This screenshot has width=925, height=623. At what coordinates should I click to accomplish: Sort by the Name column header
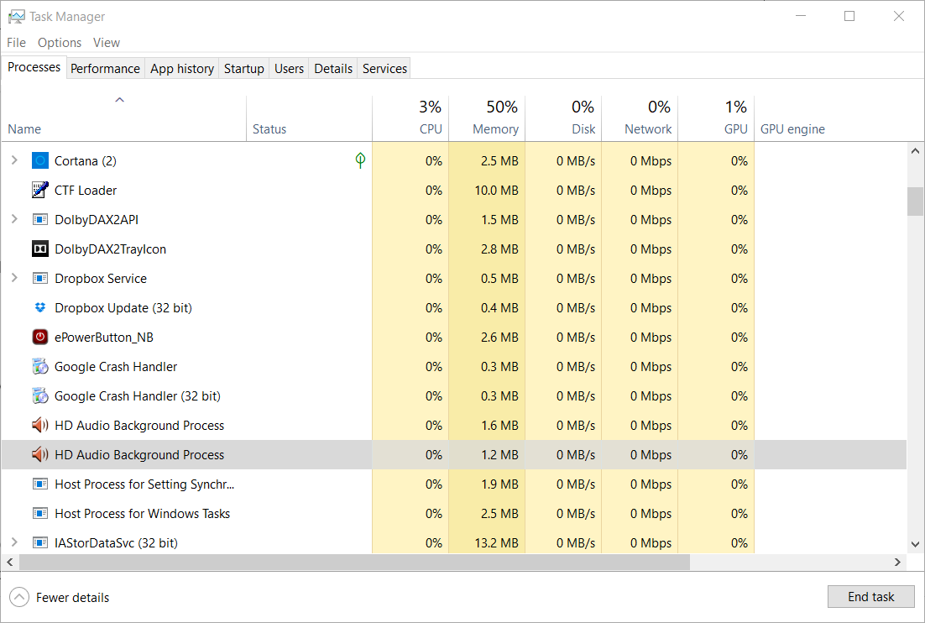click(x=124, y=118)
